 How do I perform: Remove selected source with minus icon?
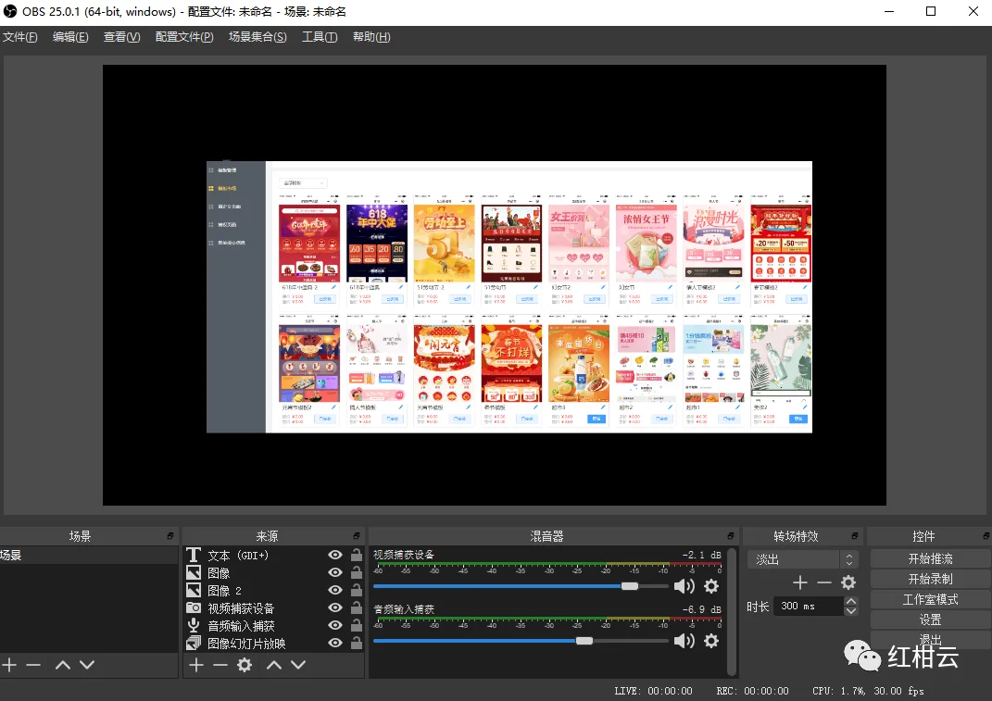(220, 665)
